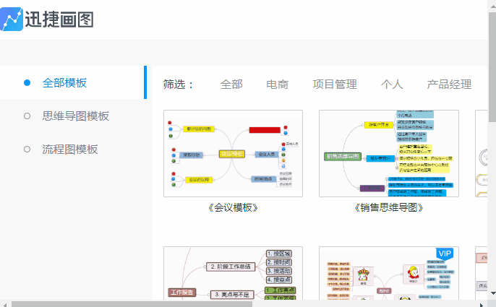Filter templates by 项目管理
Viewport: 496px width, 307px height.
[x=335, y=85]
